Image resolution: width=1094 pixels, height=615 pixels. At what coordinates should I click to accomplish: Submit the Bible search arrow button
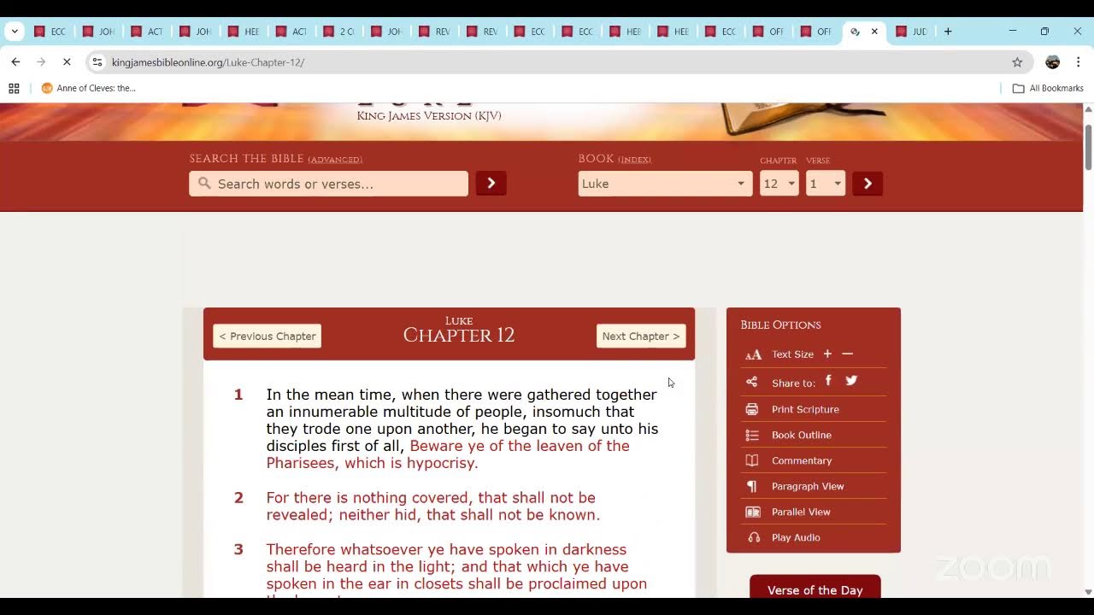click(491, 183)
